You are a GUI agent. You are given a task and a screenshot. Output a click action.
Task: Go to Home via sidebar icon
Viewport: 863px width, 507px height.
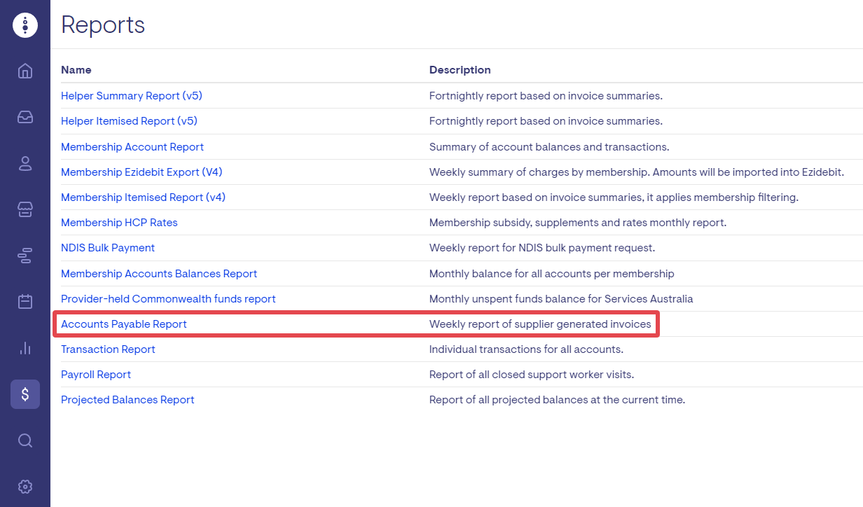pos(25,71)
